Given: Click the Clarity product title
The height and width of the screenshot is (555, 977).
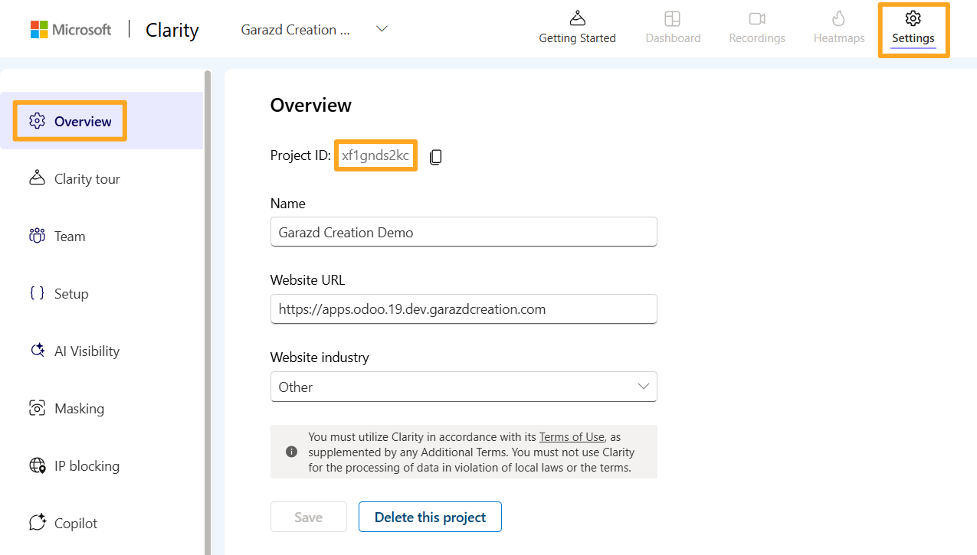Looking at the screenshot, I should (x=172, y=30).
